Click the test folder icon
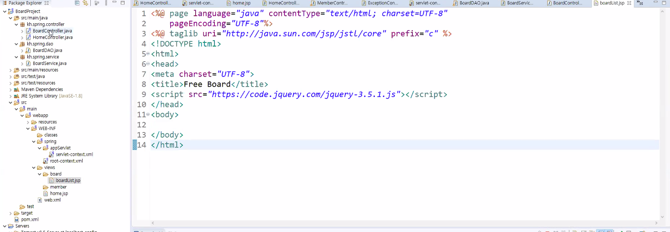 click(x=22, y=207)
